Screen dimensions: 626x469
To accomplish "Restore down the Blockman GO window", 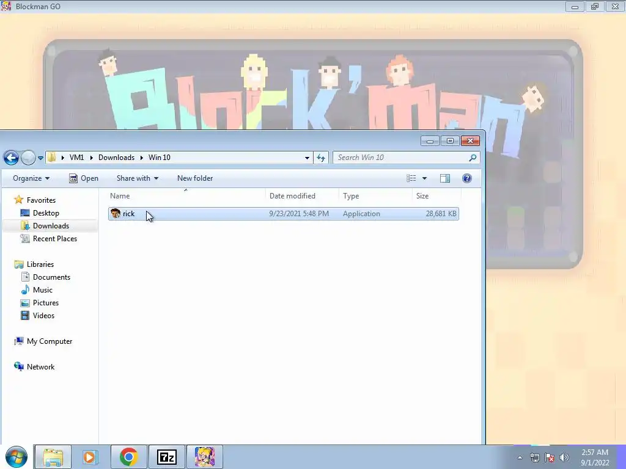I will (x=595, y=6).
